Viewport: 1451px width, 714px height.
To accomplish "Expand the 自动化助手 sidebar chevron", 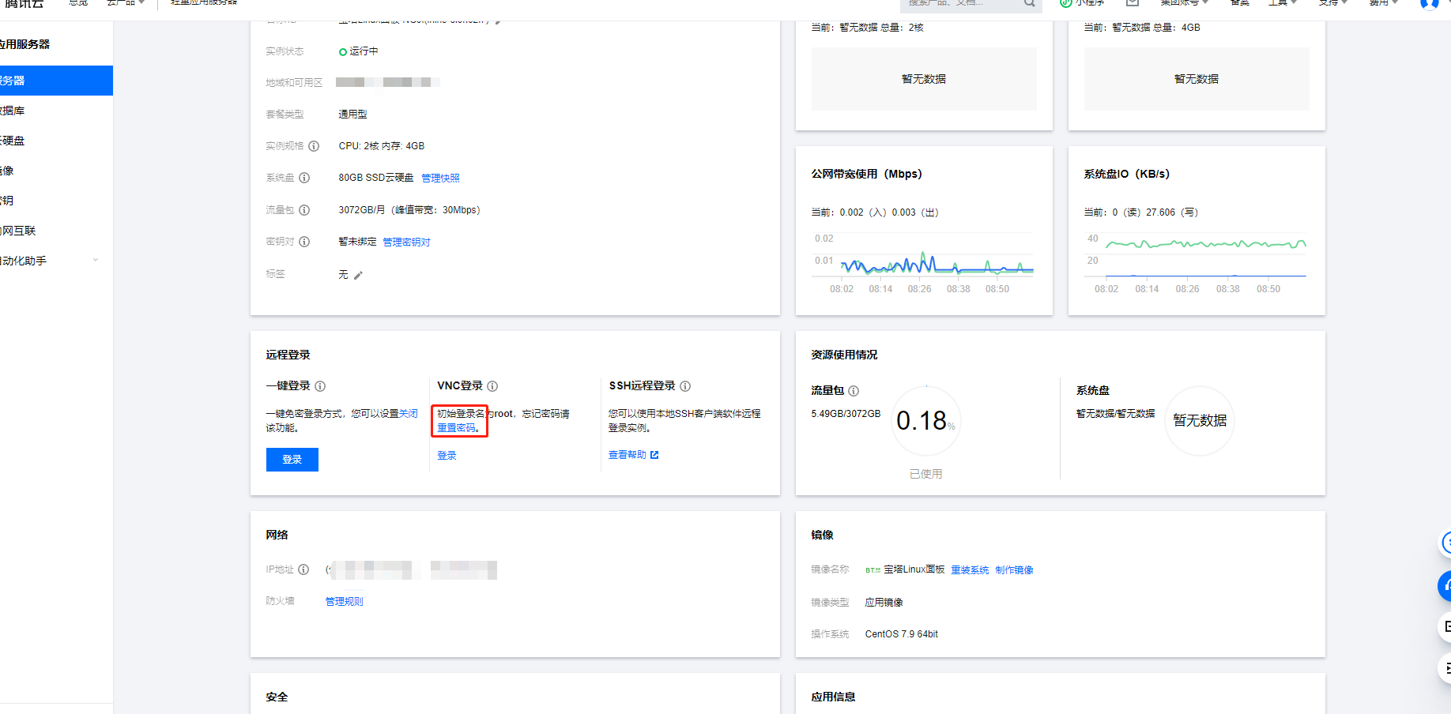I will click(x=96, y=261).
